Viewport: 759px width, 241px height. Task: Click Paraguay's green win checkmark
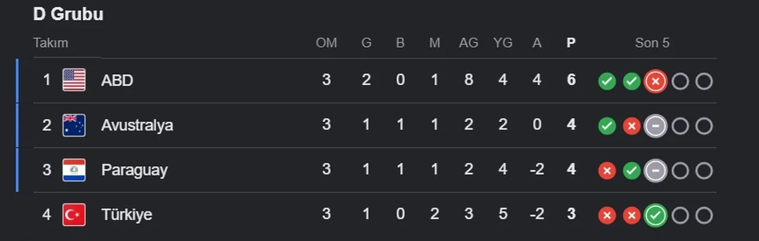coord(632,171)
